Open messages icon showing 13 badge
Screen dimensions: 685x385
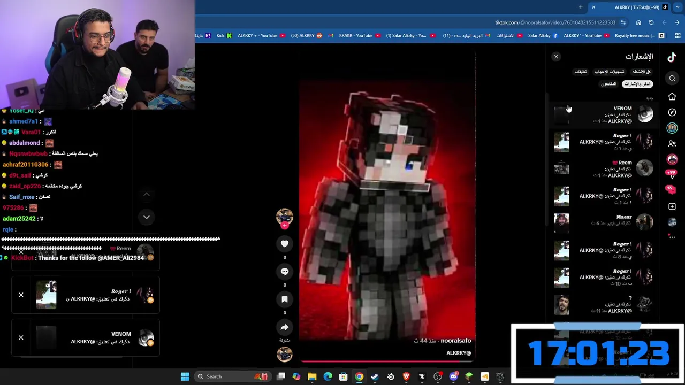[x=671, y=189]
